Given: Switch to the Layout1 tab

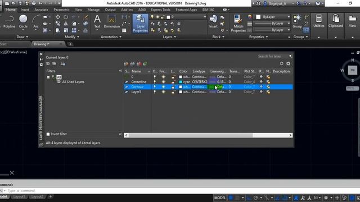Looking at the screenshot, I should click(19, 196).
